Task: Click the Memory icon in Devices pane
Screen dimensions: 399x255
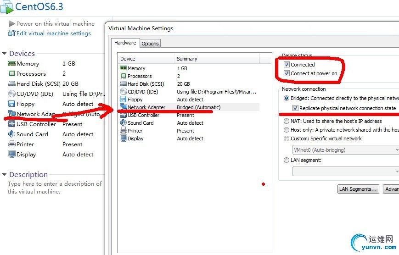Action: tap(11, 63)
